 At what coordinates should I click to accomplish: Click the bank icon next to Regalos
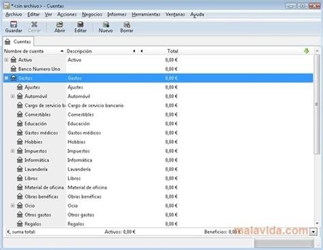20,223
